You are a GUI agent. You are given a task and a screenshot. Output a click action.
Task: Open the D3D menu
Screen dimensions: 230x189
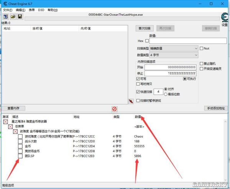41,10
